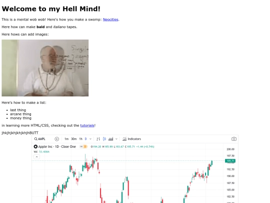270x203 pixels.
Task: Select the D daily timeframe
Action: [x=86, y=139]
